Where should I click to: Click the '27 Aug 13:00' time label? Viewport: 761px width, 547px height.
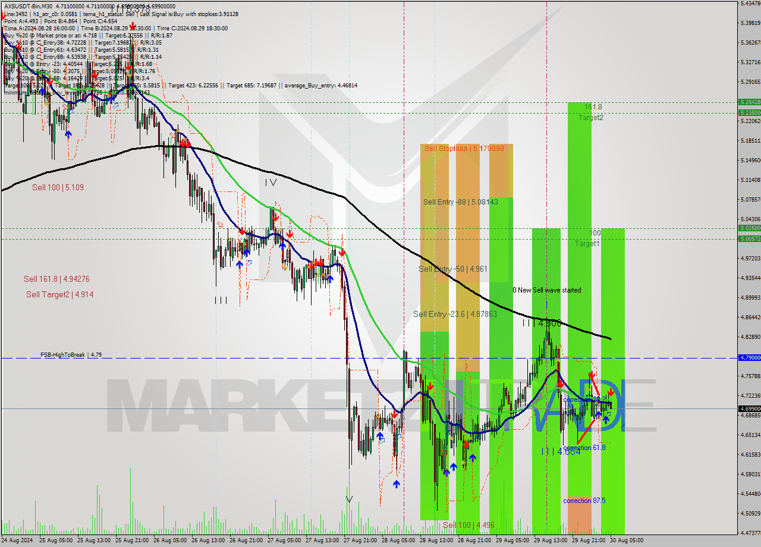point(322,540)
